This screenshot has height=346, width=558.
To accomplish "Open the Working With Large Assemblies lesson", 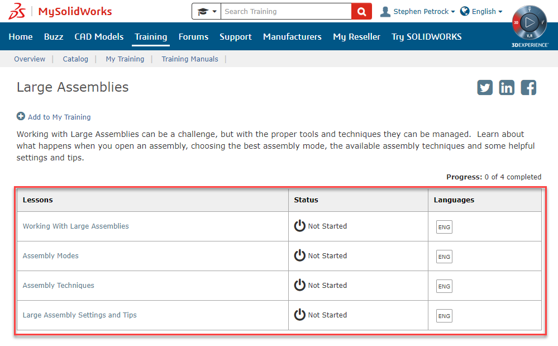I will pyautogui.click(x=76, y=226).
